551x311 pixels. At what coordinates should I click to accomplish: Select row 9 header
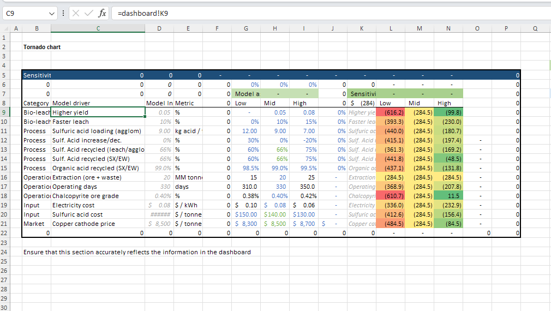(4, 112)
